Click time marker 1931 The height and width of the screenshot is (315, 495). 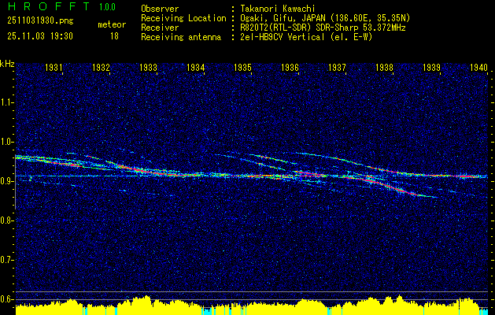(x=54, y=68)
